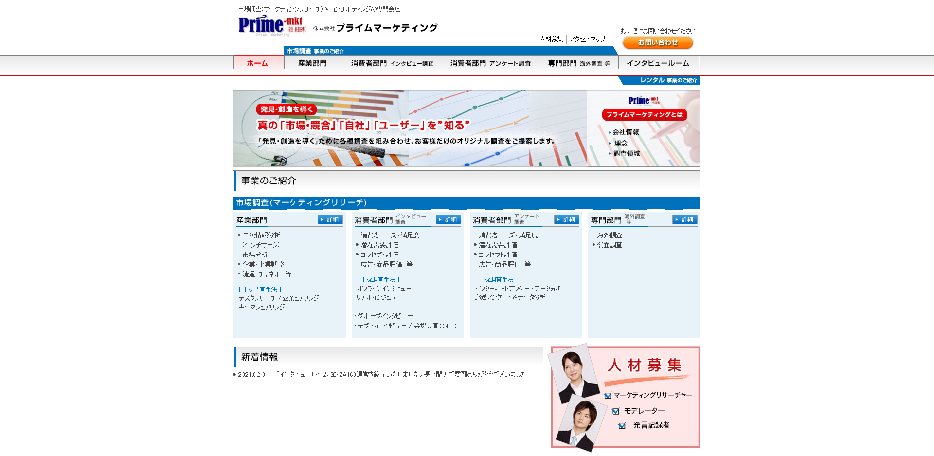
Task: Open 会社情報 link in banner
Action: (626, 132)
